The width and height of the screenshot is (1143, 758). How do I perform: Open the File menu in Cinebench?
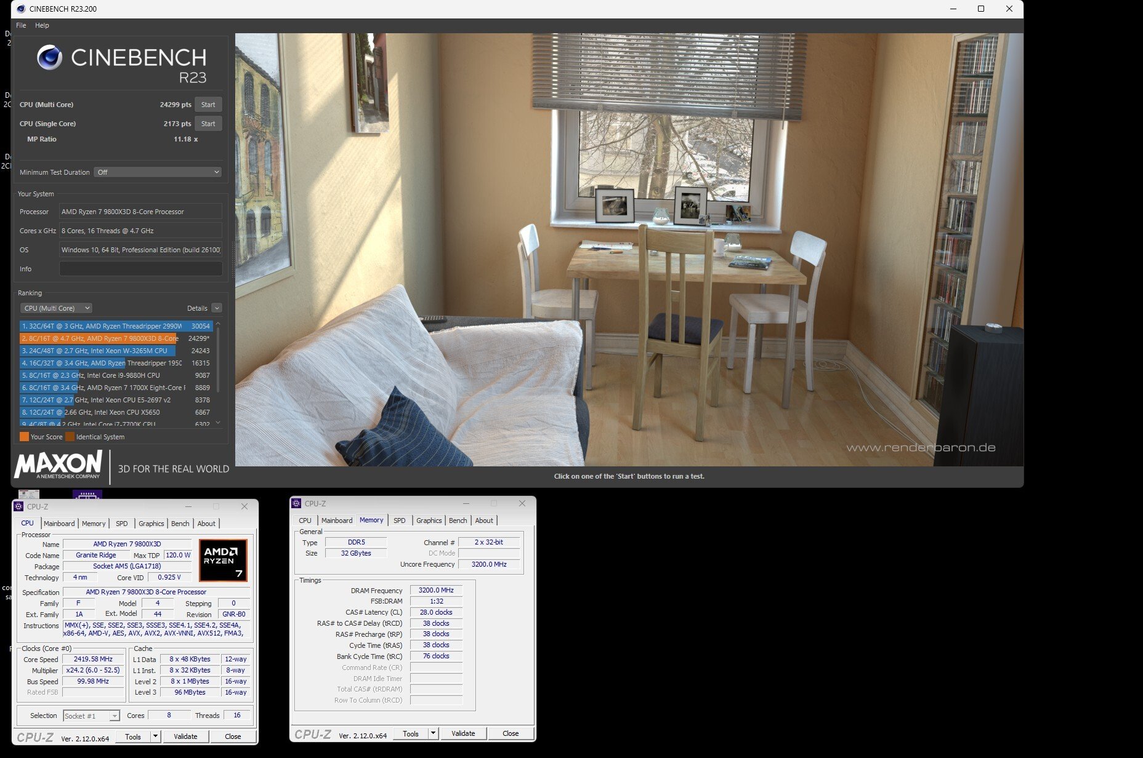pyautogui.click(x=21, y=25)
